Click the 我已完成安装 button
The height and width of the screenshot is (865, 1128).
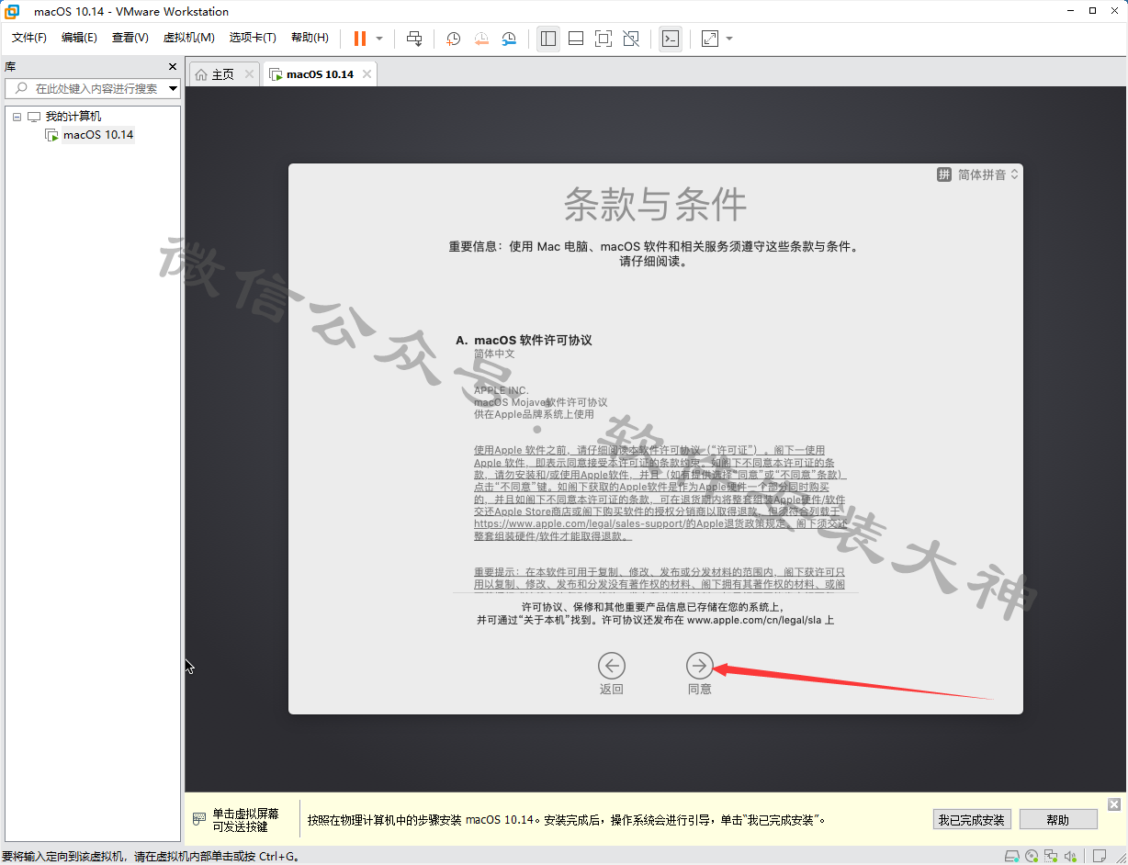click(972, 820)
